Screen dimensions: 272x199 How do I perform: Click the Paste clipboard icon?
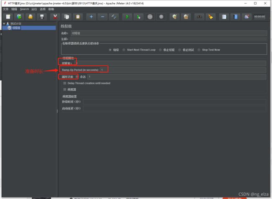click(78, 17)
